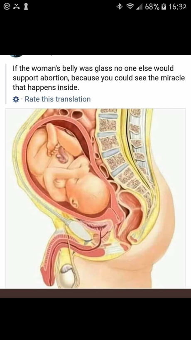The image size is (191, 340).
Task: Open the anatomical illustration image in the post
Action: coord(95,198)
